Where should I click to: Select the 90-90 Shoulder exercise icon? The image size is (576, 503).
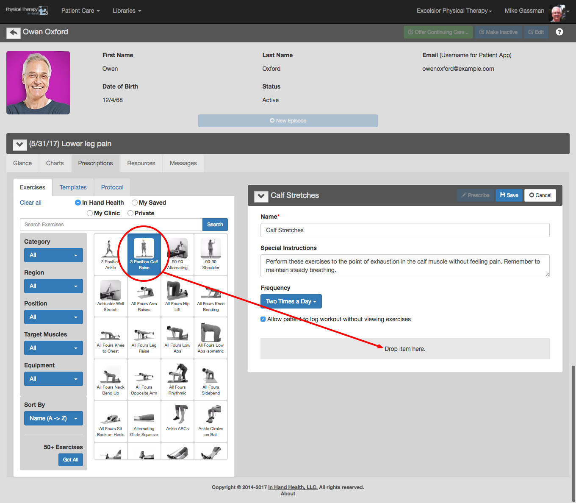click(211, 254)
